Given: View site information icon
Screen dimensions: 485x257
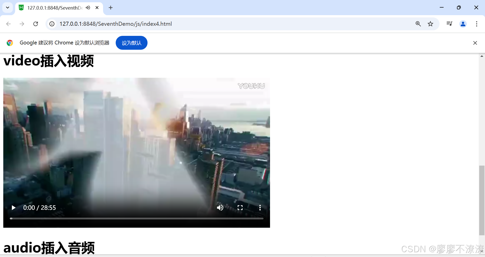Looking at the screenshot, I should [52, 24].
